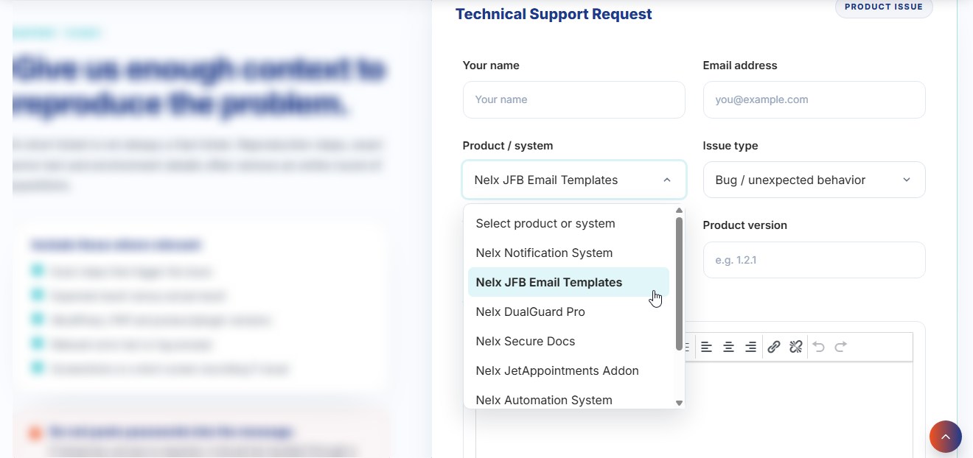The height and width of the screenshot is (458, 973).
Task: Click the align center icon in editor toolbar
Action: tap(728, 347)
